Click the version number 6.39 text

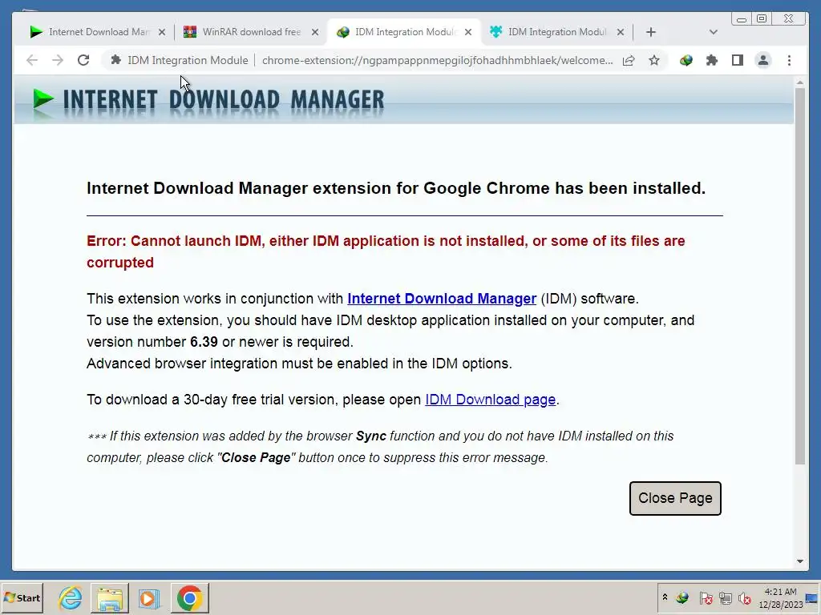click(204, 342)
